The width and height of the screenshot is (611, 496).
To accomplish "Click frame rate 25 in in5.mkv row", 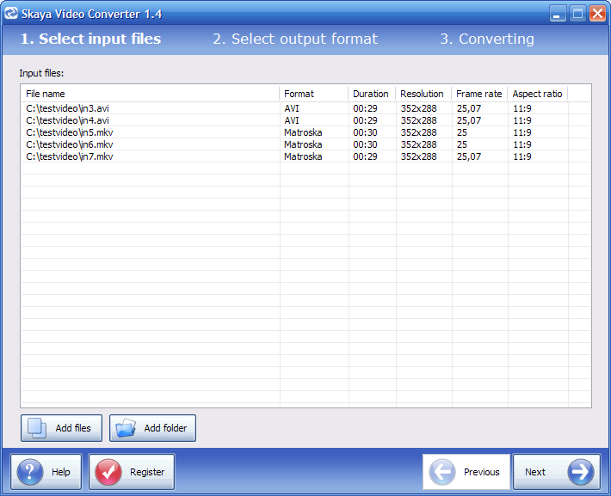I will tap(462, 132).
